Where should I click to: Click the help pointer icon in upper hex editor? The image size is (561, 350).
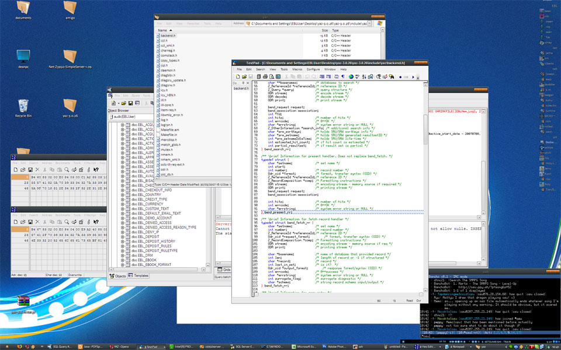96,170
